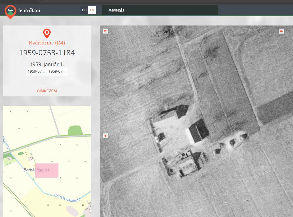
Task: Move up to the northern neighbouring photo
Action: pos(281,31)
